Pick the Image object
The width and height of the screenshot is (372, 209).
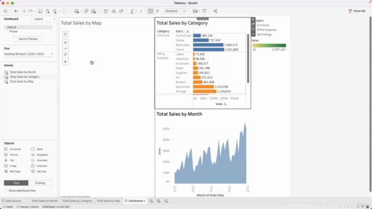10,166
